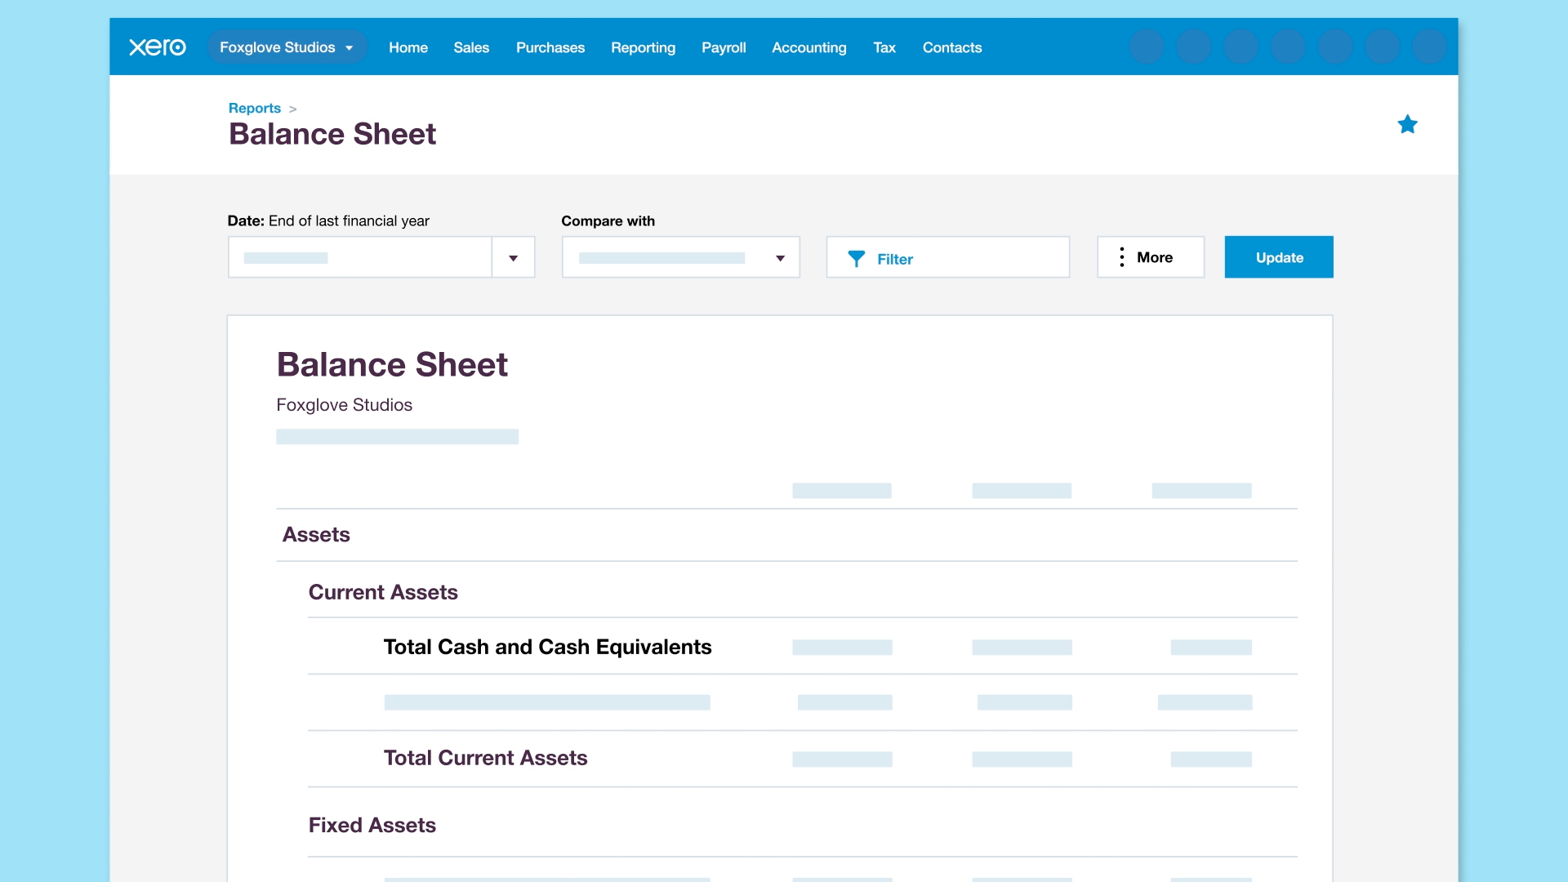Open the Compare with dropdown
Image resolution: width=1568 pixels, height=882 pixels.
click(680, 258)
